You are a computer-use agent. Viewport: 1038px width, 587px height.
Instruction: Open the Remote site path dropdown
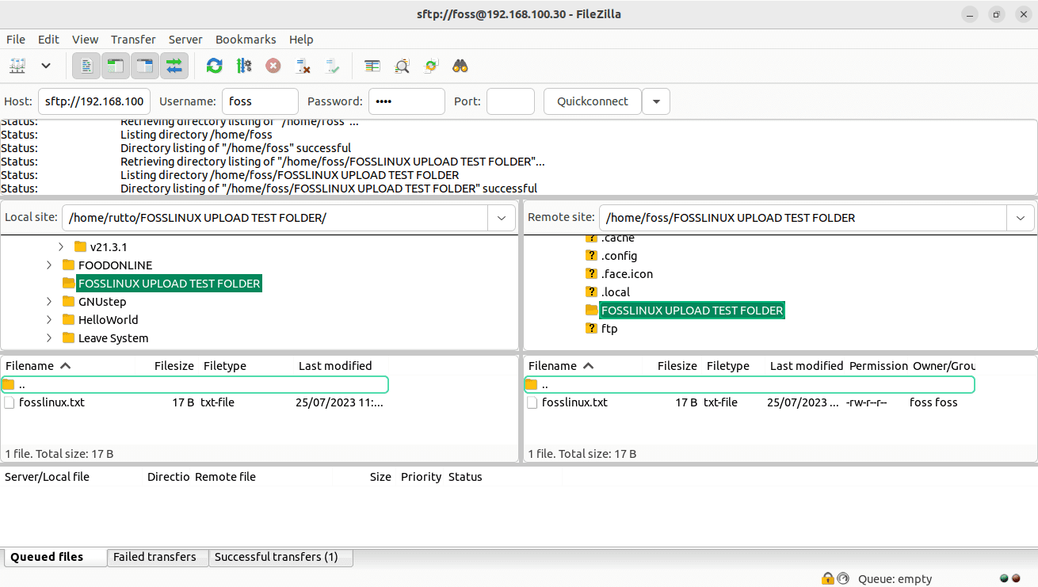point(1021,217)
